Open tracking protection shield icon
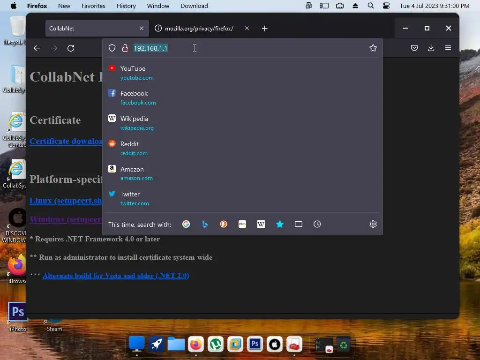Image resolution: width=480 pixels, height=360 pixels. 112,48
